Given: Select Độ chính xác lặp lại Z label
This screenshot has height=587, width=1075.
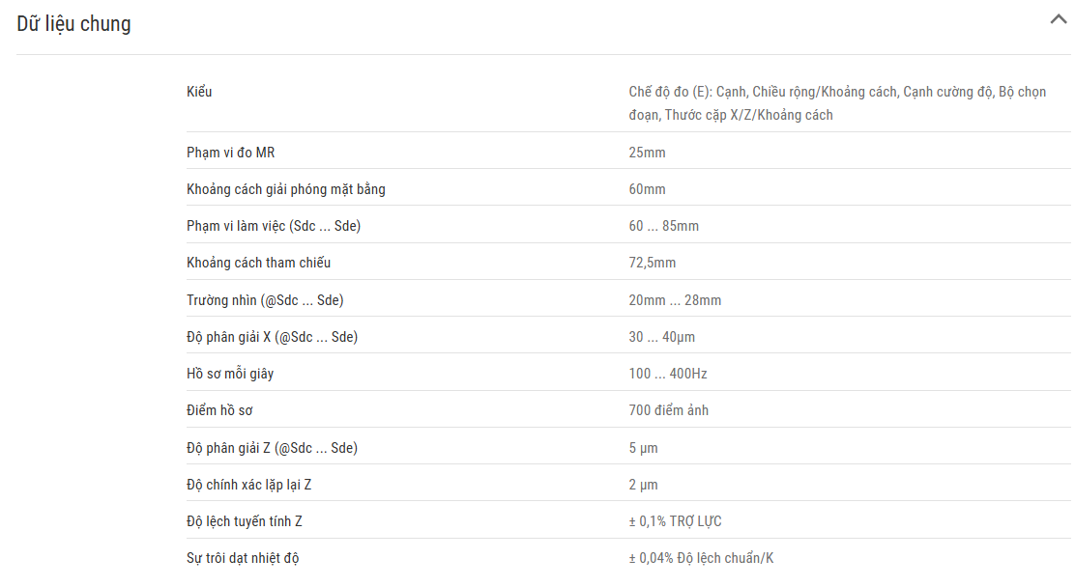Looking at the screenshot, I should 248,485.
